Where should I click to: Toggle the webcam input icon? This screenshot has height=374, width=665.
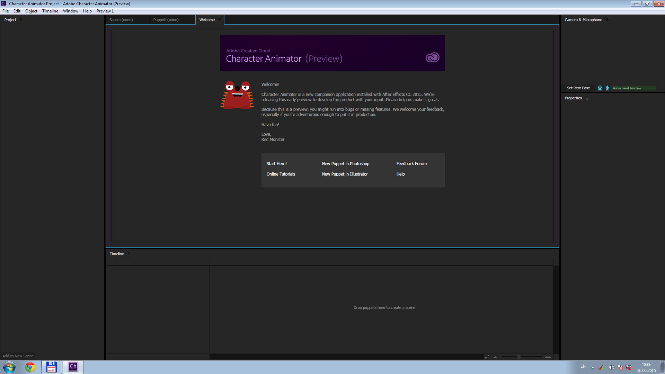(600, 88)
